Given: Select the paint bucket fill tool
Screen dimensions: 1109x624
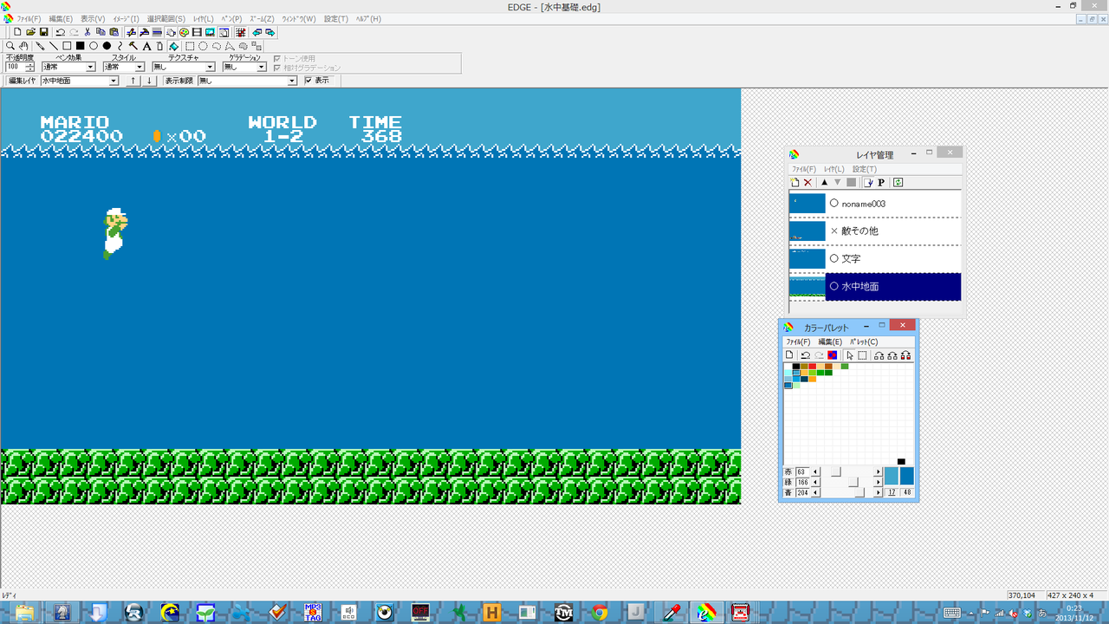Looking at the screenshot, I should click(173, 46).
